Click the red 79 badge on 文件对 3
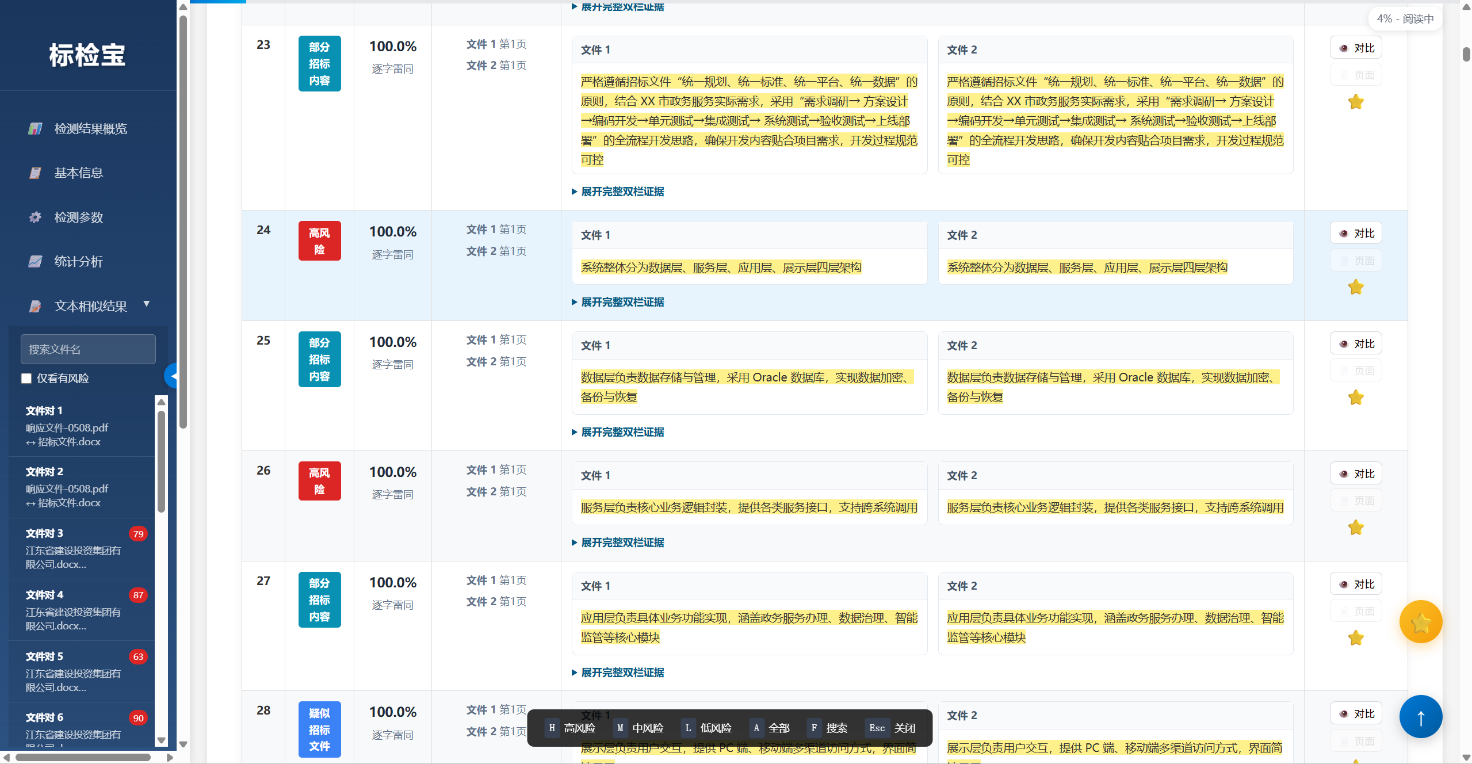 coord(138,534)
